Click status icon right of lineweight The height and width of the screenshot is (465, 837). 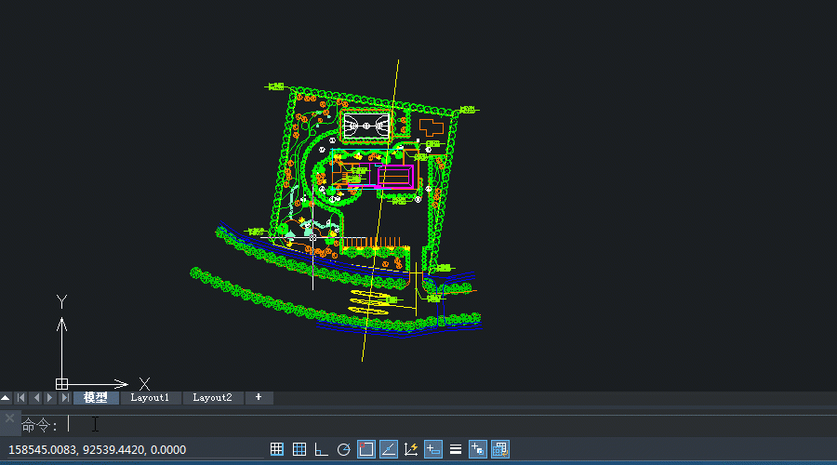[478, 449]
